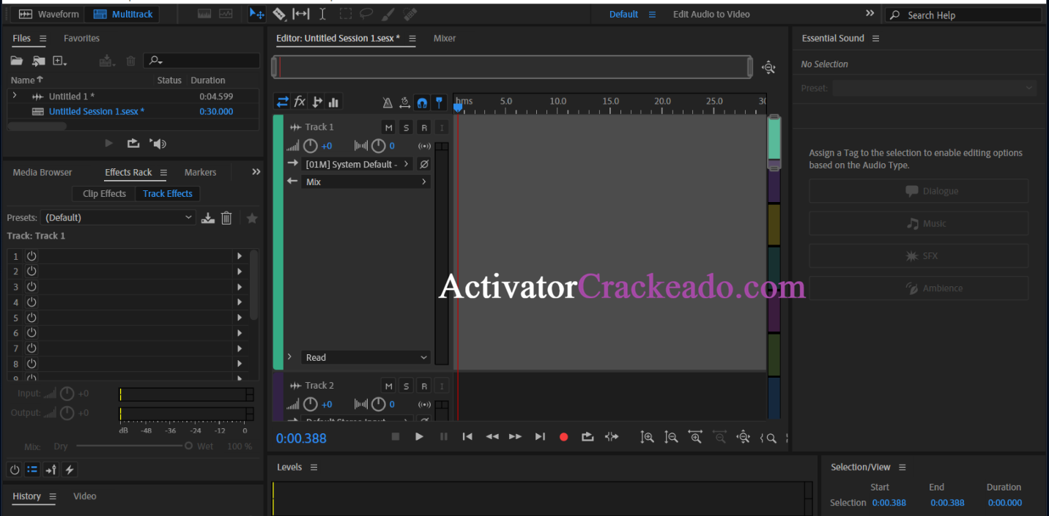
Task: Click the Dialogue button in Essential Sound
Action: (x=918, y=191)
